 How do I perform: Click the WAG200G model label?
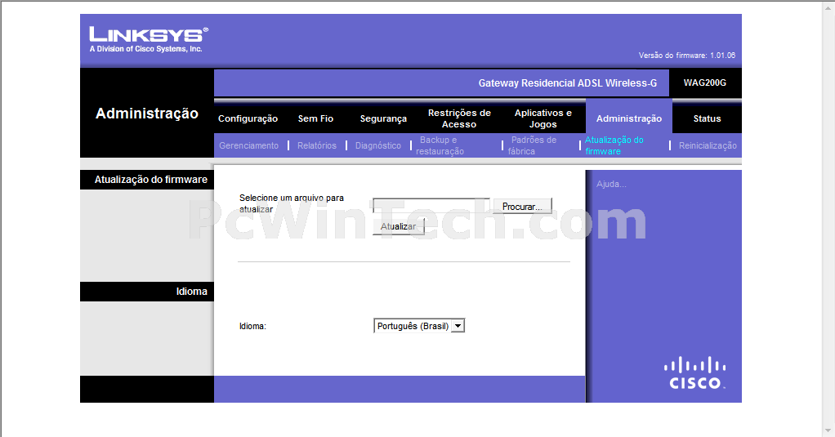pos(704,82)
